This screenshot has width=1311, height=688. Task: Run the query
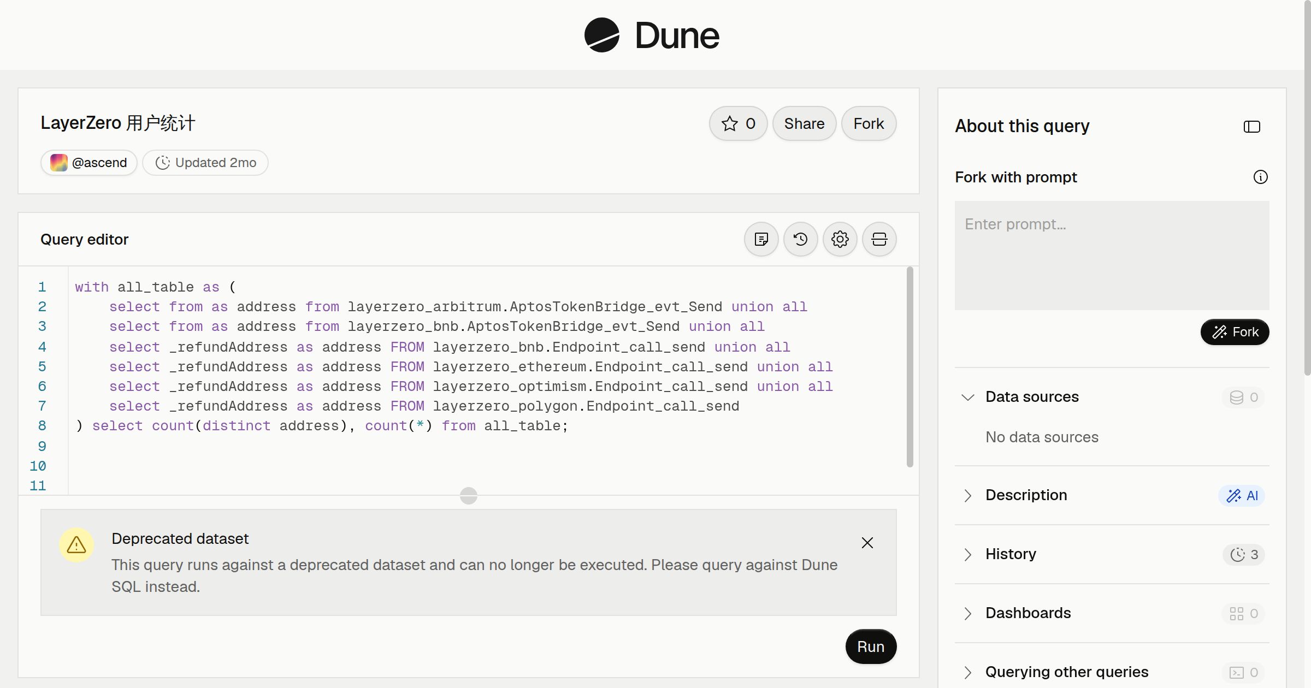[871, 647]
